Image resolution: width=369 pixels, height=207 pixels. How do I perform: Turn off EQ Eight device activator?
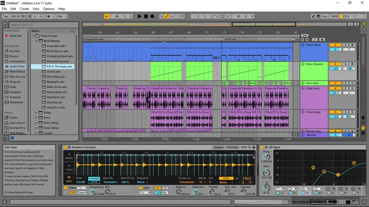point(262,147)
